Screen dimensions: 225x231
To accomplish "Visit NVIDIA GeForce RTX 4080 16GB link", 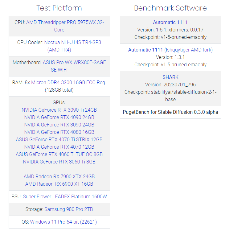I will click(x=59, y=132).
